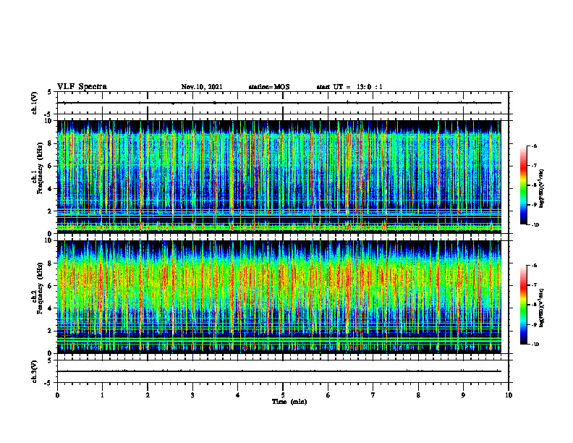This screenshot has width=573, height=443.
Task: Click the "6" kHz tick on ch.2 frequency axis
Action: tap(51, 286)
